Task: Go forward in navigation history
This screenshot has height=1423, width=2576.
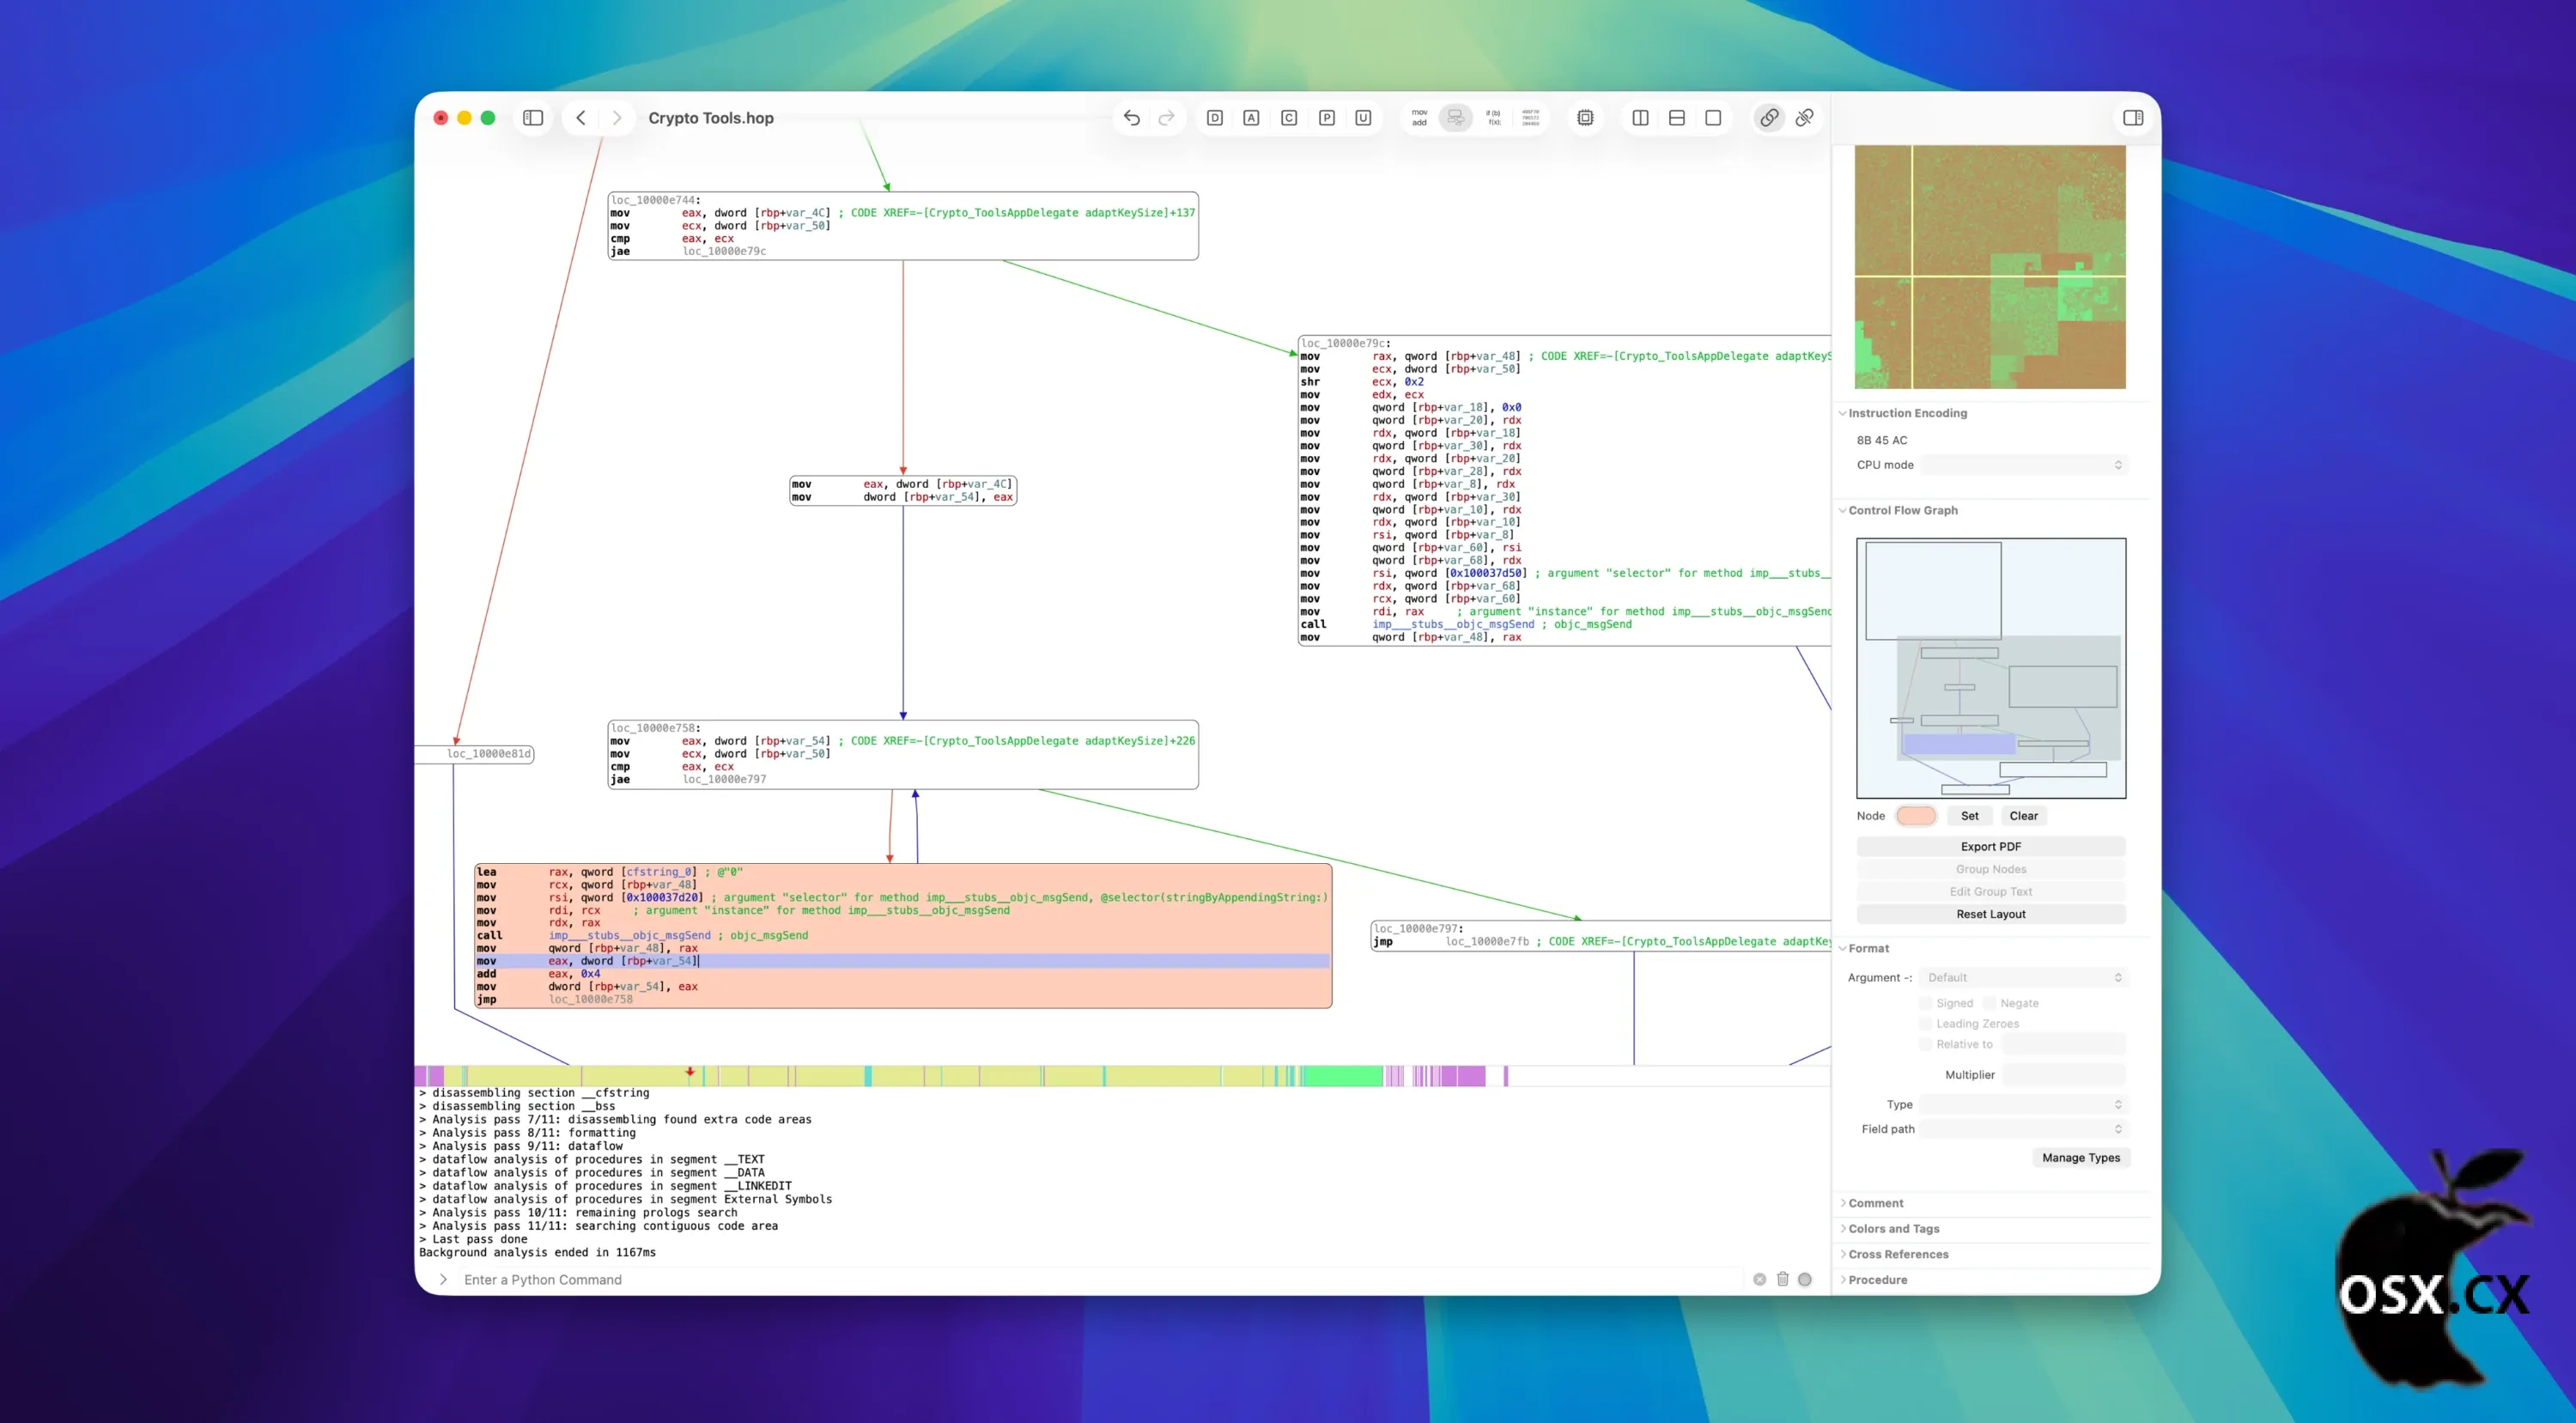Action: (617, 118)
